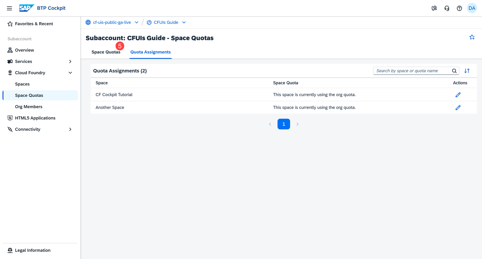Open Spaces in the sidebar
This screenshot has width=482, height=259.
(40, 84)
